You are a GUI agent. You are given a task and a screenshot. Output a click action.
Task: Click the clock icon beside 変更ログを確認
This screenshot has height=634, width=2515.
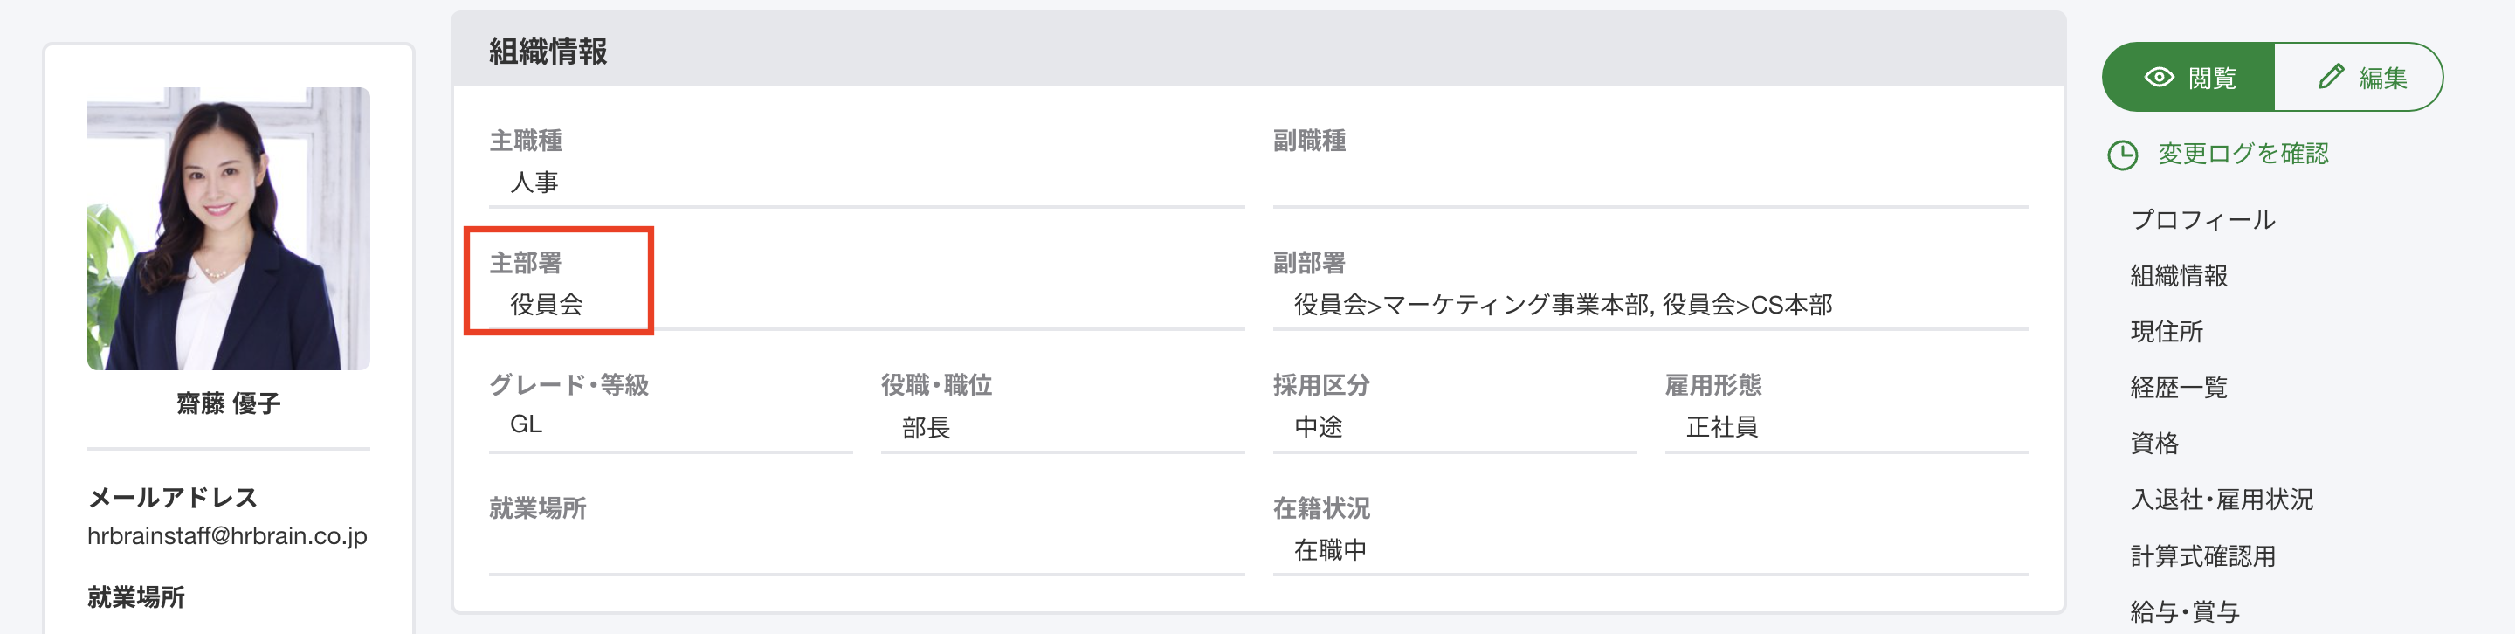click(2123, 155)
